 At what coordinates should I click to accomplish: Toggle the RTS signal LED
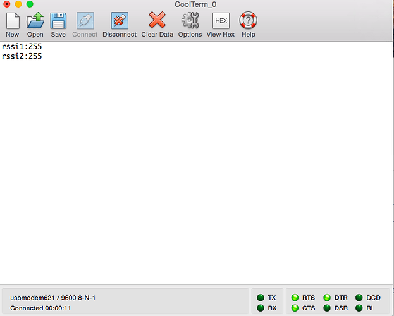tap(295, 298)
